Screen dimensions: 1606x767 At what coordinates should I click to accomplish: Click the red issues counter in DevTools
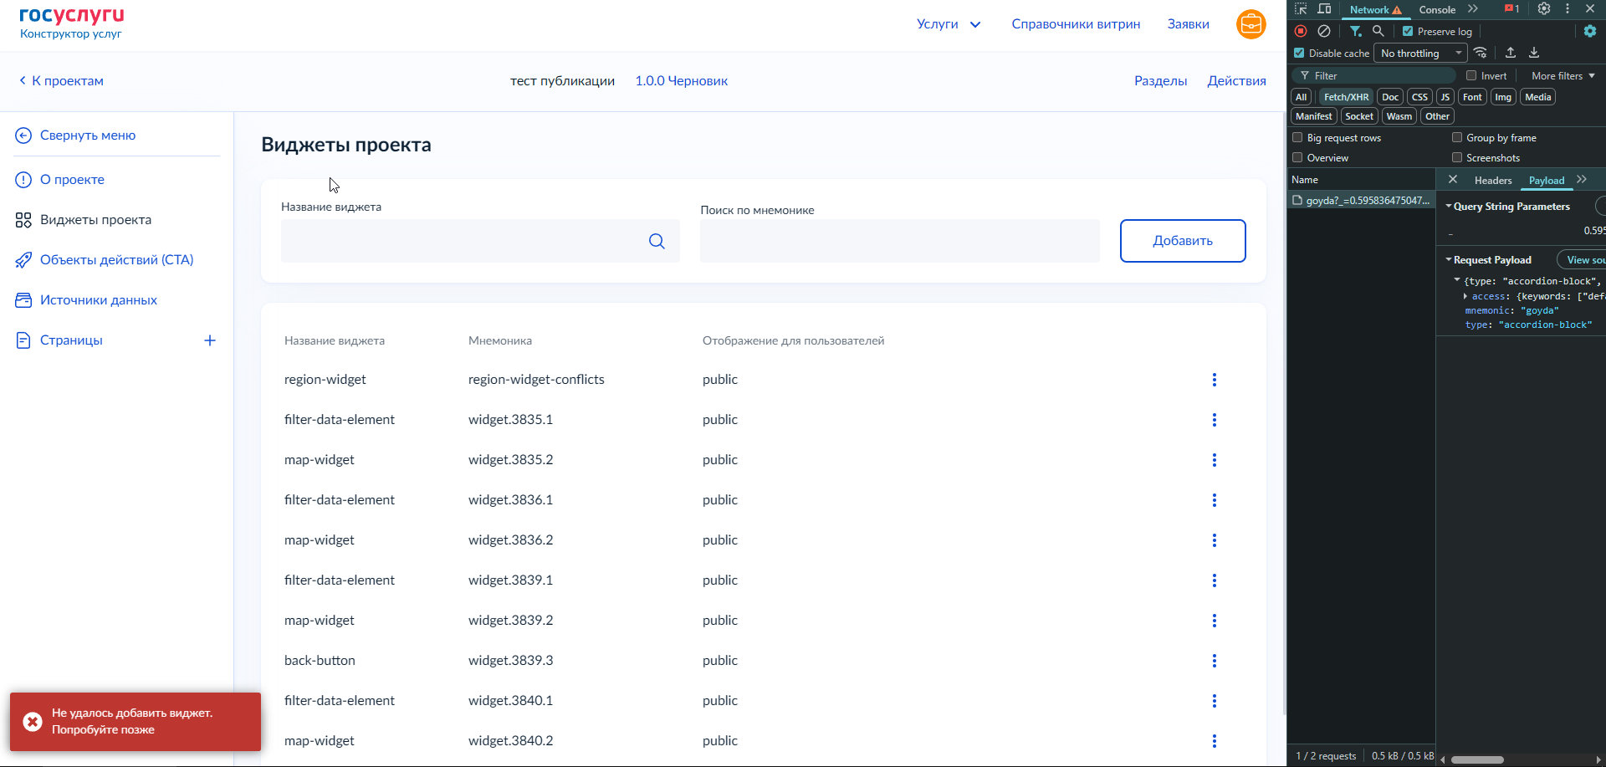tap(1512, 9)
